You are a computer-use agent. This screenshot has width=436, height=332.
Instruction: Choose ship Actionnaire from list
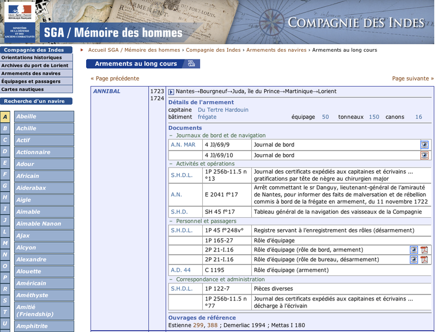point(44,152)
